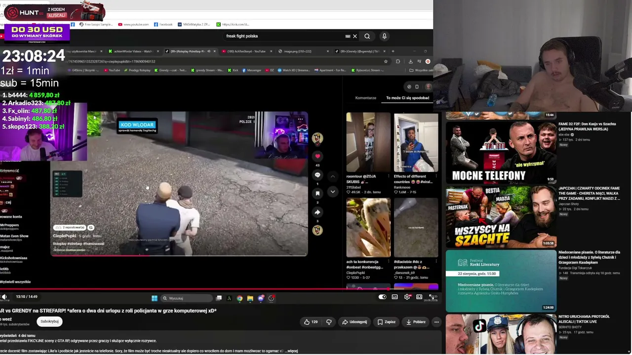Open the CieplePupki avatar above the heart icon
The image size is (632, 355).
click(317, 138)
